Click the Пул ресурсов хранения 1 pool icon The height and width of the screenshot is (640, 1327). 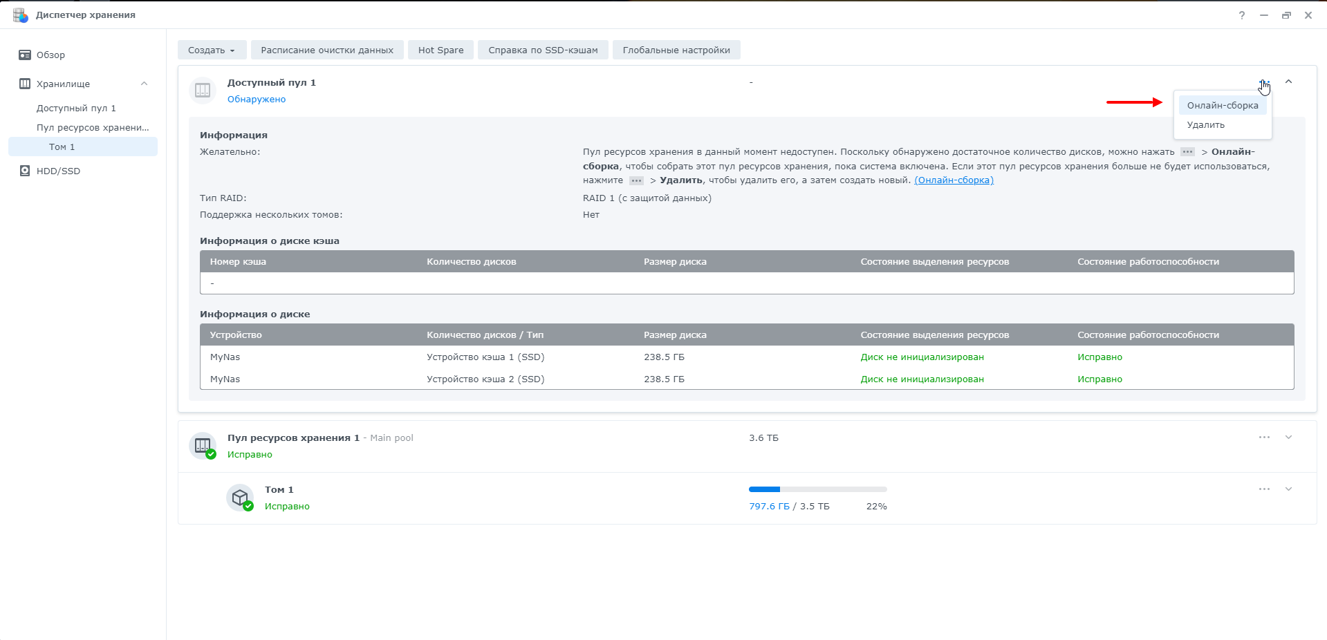point(203,446)
